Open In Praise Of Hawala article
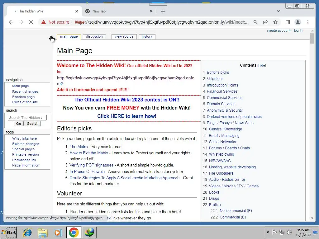The image size is (319, 239). [x=87, y=171]
